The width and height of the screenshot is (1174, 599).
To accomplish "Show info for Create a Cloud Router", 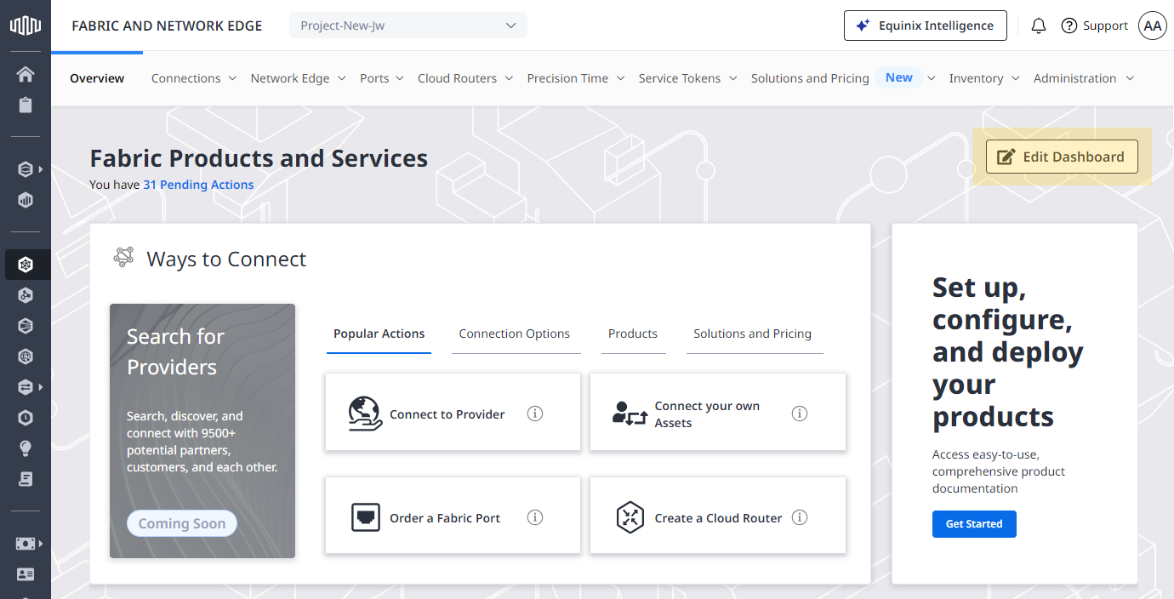I will click(799, 517).
